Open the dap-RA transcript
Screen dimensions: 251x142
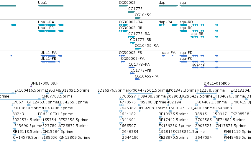tap(168, 25)
